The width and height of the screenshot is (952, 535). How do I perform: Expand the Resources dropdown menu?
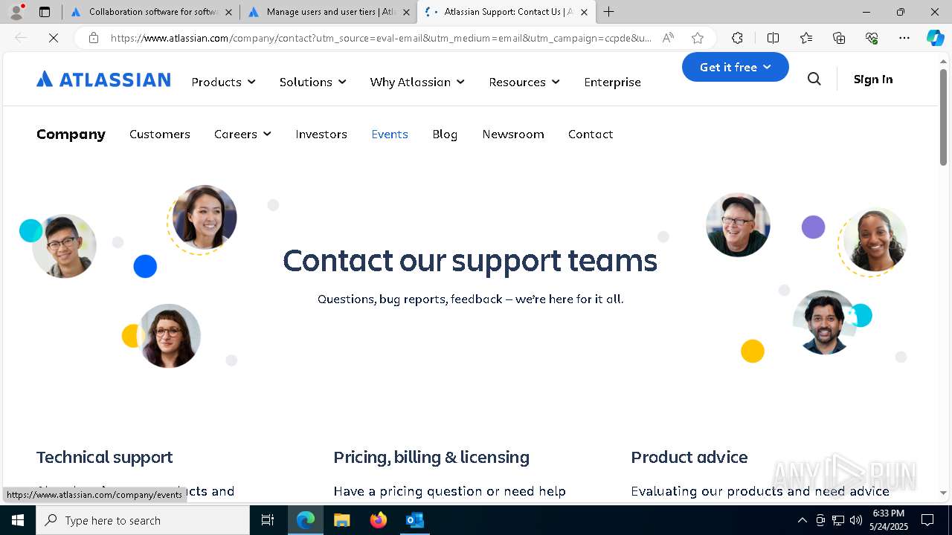524,82
